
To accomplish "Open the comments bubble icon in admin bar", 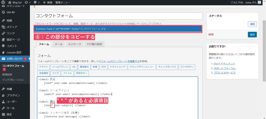I will coord(35,3).
